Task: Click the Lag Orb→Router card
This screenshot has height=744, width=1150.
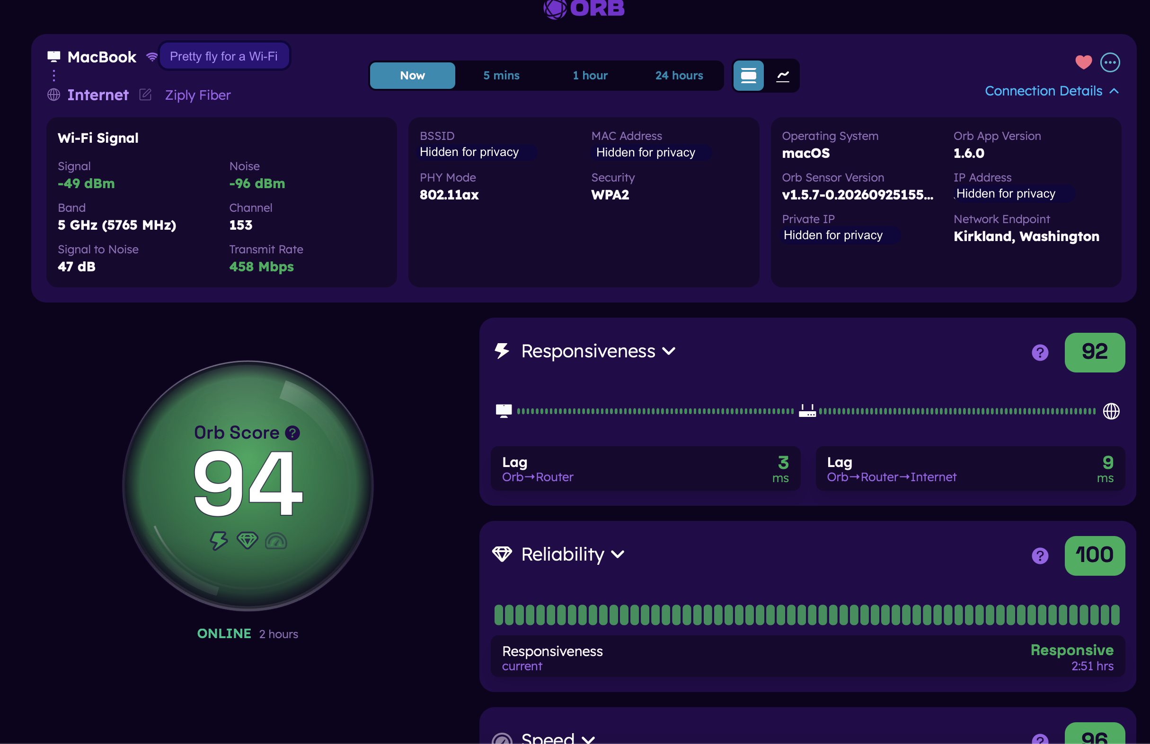Action: coord(645,469)
